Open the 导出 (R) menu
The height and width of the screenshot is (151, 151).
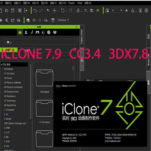(44, 3)
